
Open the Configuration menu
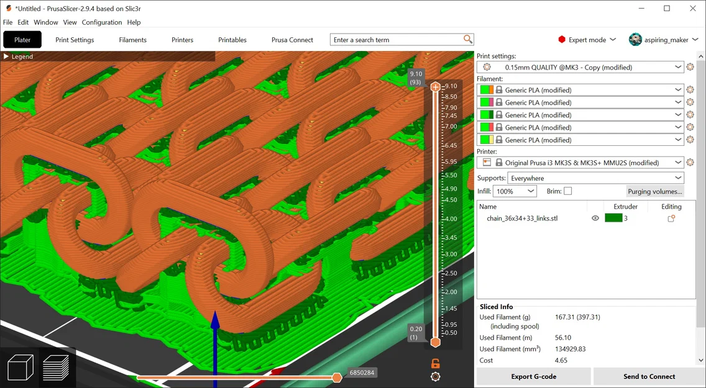[102, 22]
